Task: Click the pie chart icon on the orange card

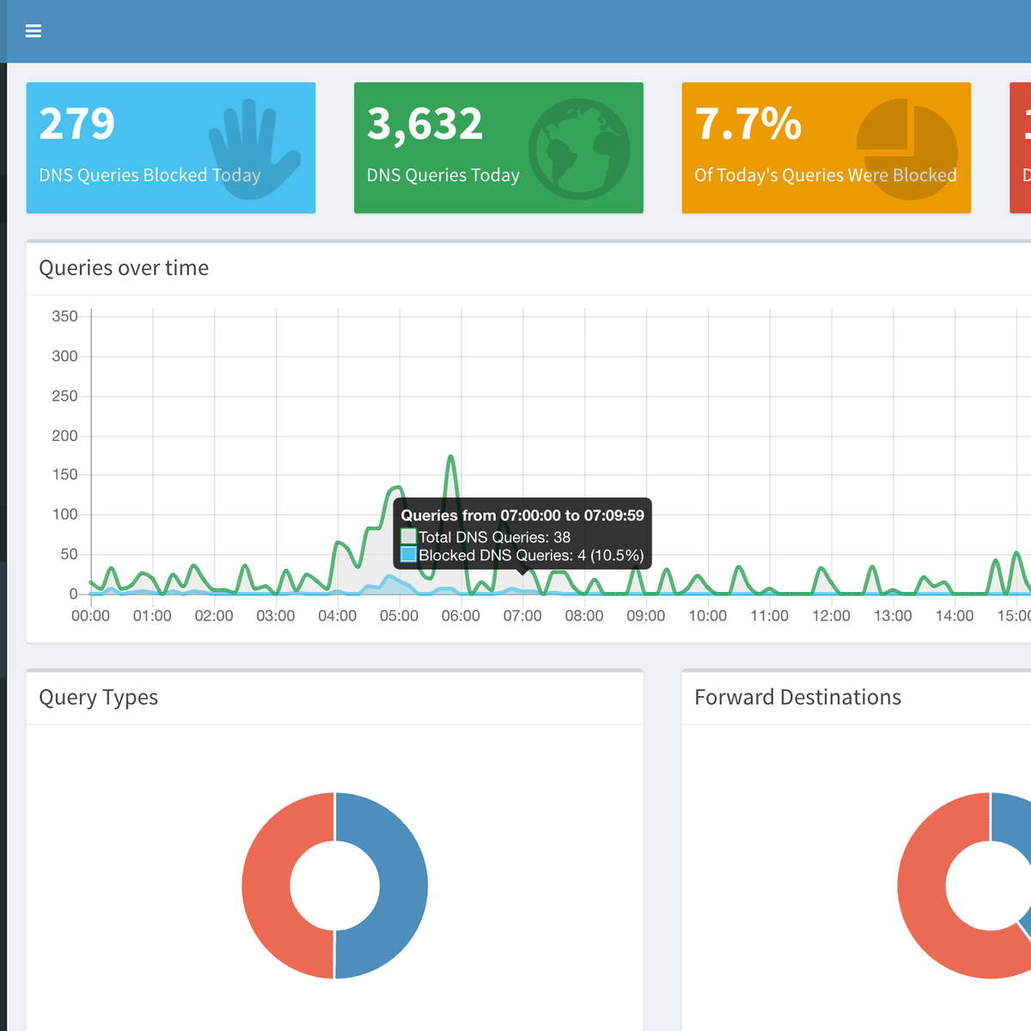Action: [x=906, y=149]
